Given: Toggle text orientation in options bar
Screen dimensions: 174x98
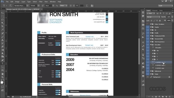Looking at the screenshot, I should click(10, 5).
